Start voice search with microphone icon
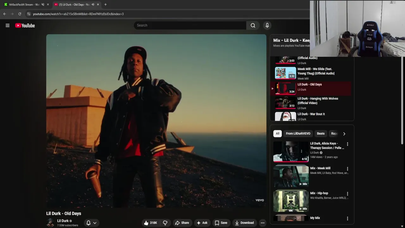Image resolution: width=405 pixels, height=228 pixels. coord(267,25)
